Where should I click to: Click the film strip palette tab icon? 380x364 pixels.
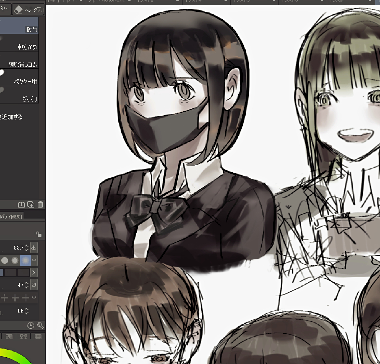pyautogui.click(x=38, y=337)
